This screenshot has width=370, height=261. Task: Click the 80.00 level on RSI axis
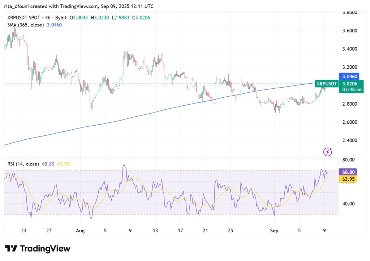(x=349, y=160)
